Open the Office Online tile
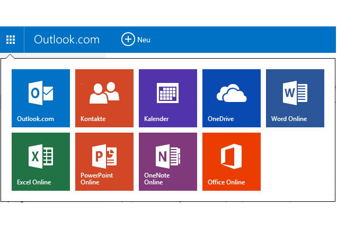Image resolution: width=337 pixels, height=242 pixels. click(232, 162)
